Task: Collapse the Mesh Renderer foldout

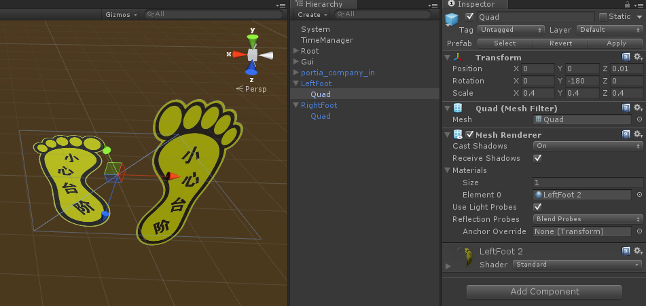Action: coord(448,135)
